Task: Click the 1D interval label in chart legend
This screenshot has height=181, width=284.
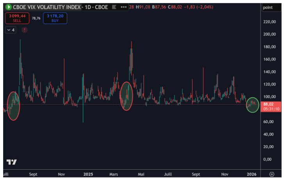Action: click(x=88, y=7)
